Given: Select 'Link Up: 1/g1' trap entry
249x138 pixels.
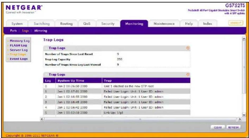Looking at the screenshot, I should 113,113.
